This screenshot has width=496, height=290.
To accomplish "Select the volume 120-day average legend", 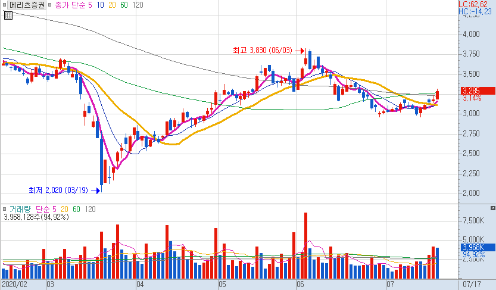I will [90, 209].
